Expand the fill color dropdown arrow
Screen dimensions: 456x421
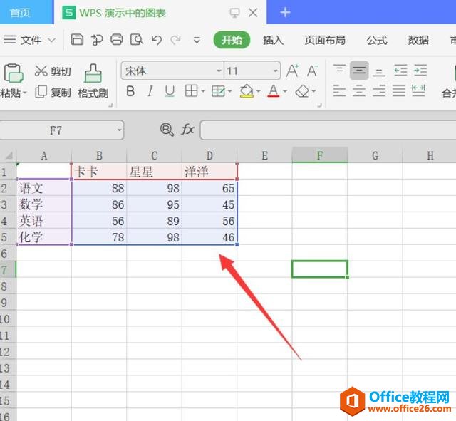pos(258,91)
